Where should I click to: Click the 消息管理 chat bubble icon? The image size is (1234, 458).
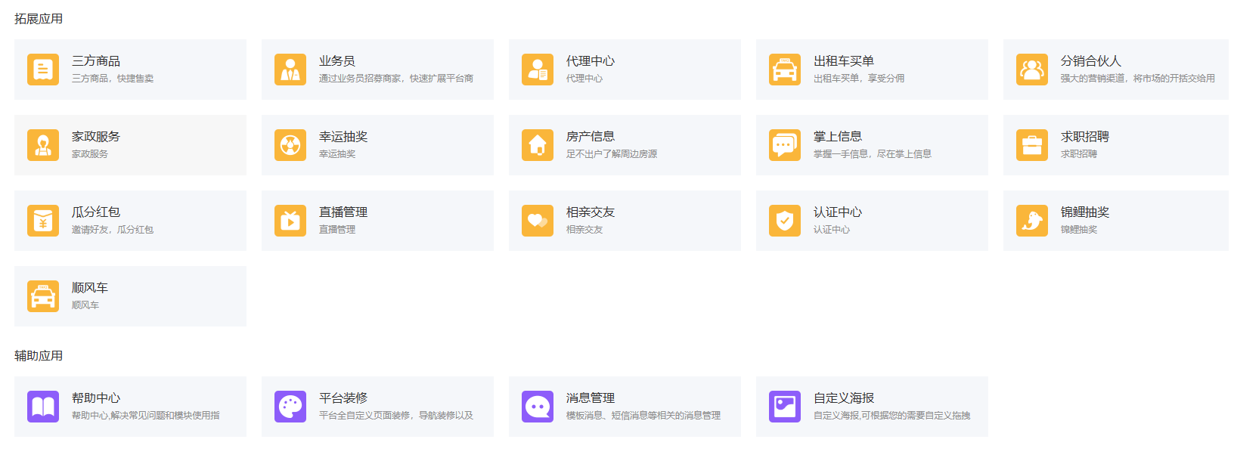coord(538,407)
